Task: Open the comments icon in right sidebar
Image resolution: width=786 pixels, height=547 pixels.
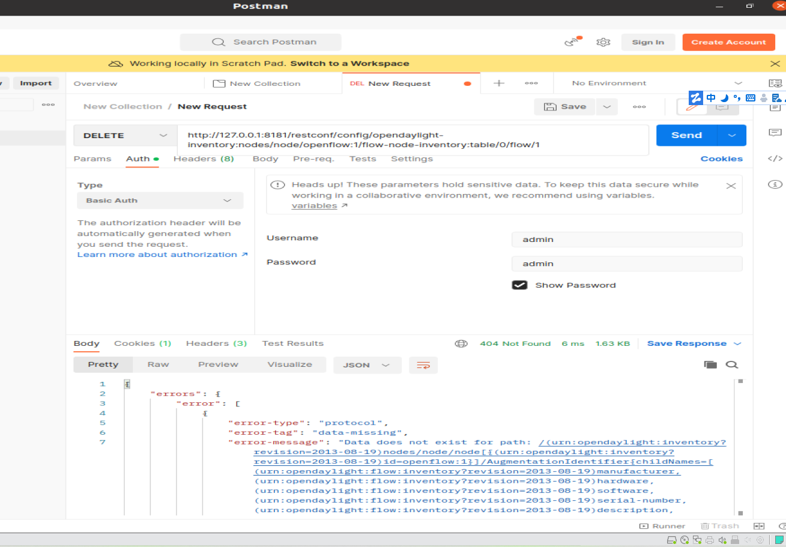Action: [775, 133]
